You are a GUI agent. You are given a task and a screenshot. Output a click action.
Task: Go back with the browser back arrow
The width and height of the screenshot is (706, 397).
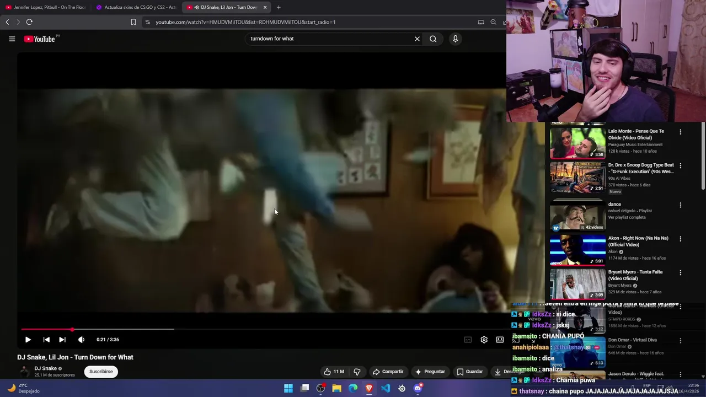tap(7, 22)
